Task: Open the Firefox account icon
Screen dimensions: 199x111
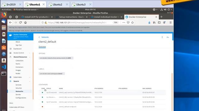Action: pyautogui.click(x=164, y=23)
